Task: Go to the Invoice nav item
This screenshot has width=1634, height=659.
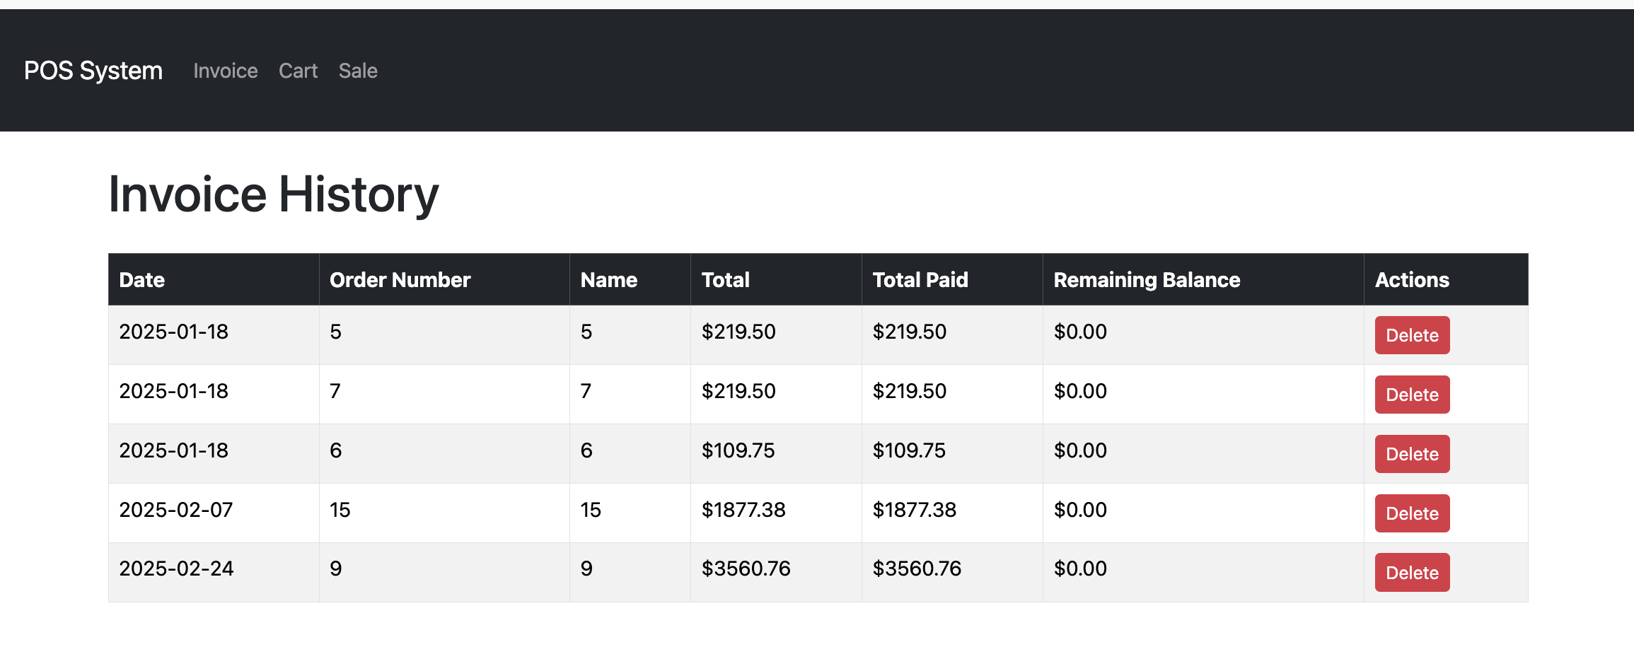Action: [226, 71]
